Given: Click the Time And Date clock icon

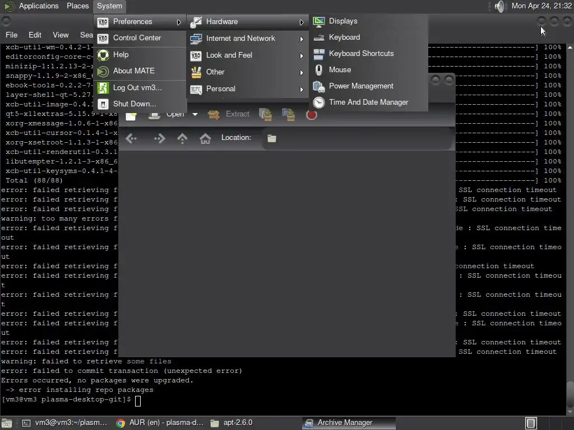Looking at the screenshot, I should click(319, 103).
